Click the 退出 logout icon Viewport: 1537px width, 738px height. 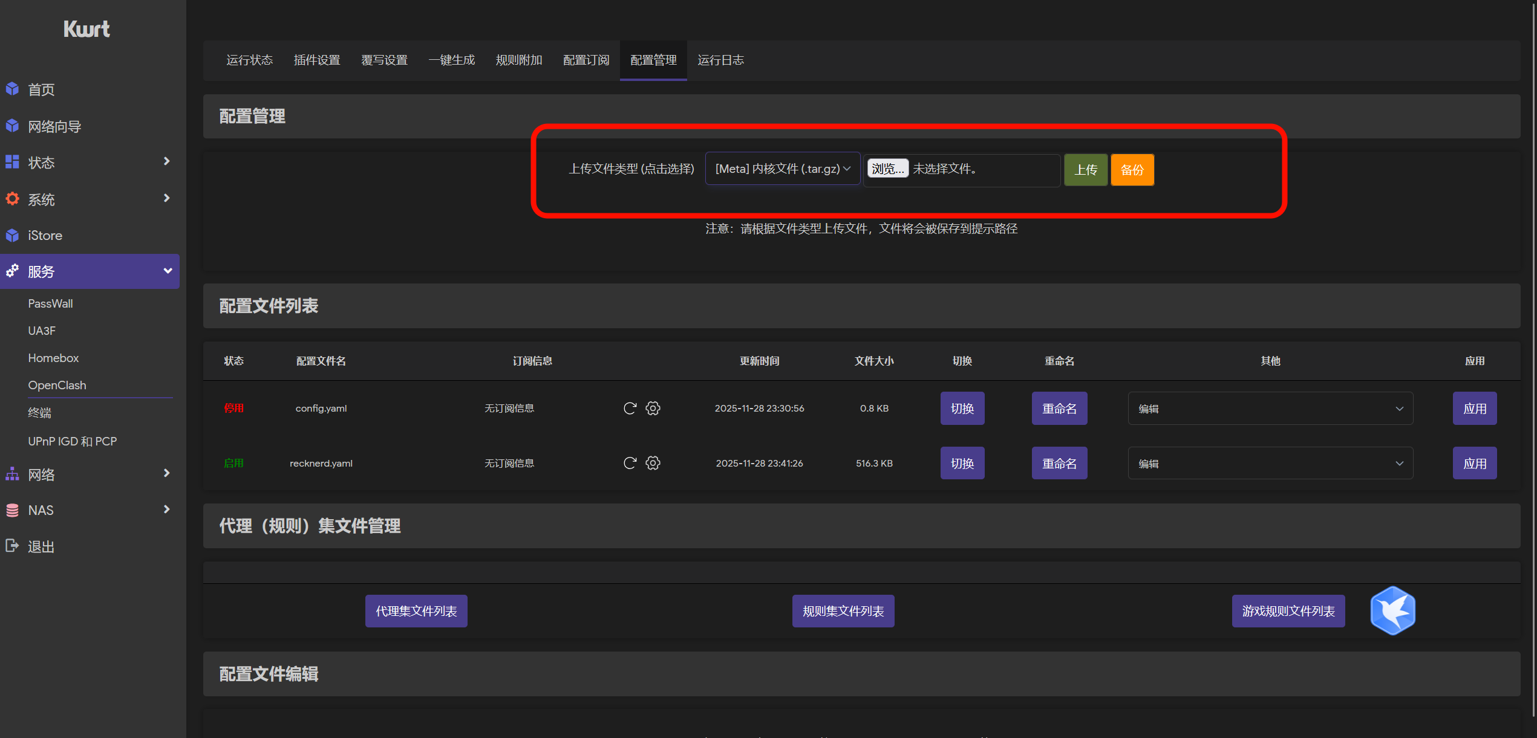[x=12, y=546]
